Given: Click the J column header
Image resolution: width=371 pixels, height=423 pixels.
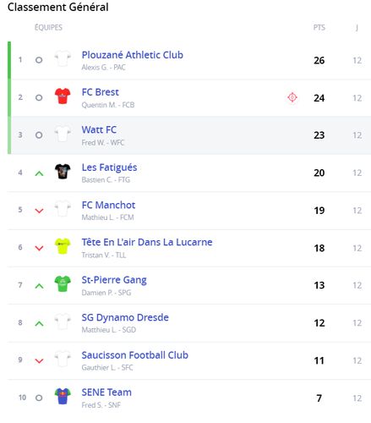Looking at the screenshot, I should click(x=357, y=28).
